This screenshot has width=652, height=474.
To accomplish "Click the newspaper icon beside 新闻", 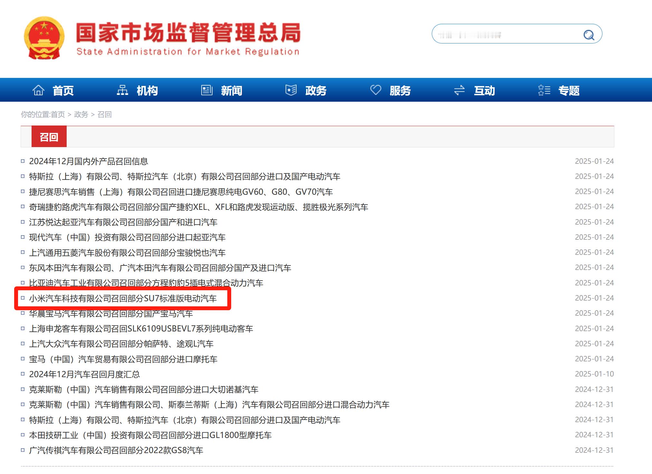I will [207, 90].
